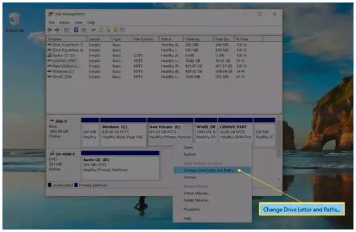Open the File menu

[52, 22]
